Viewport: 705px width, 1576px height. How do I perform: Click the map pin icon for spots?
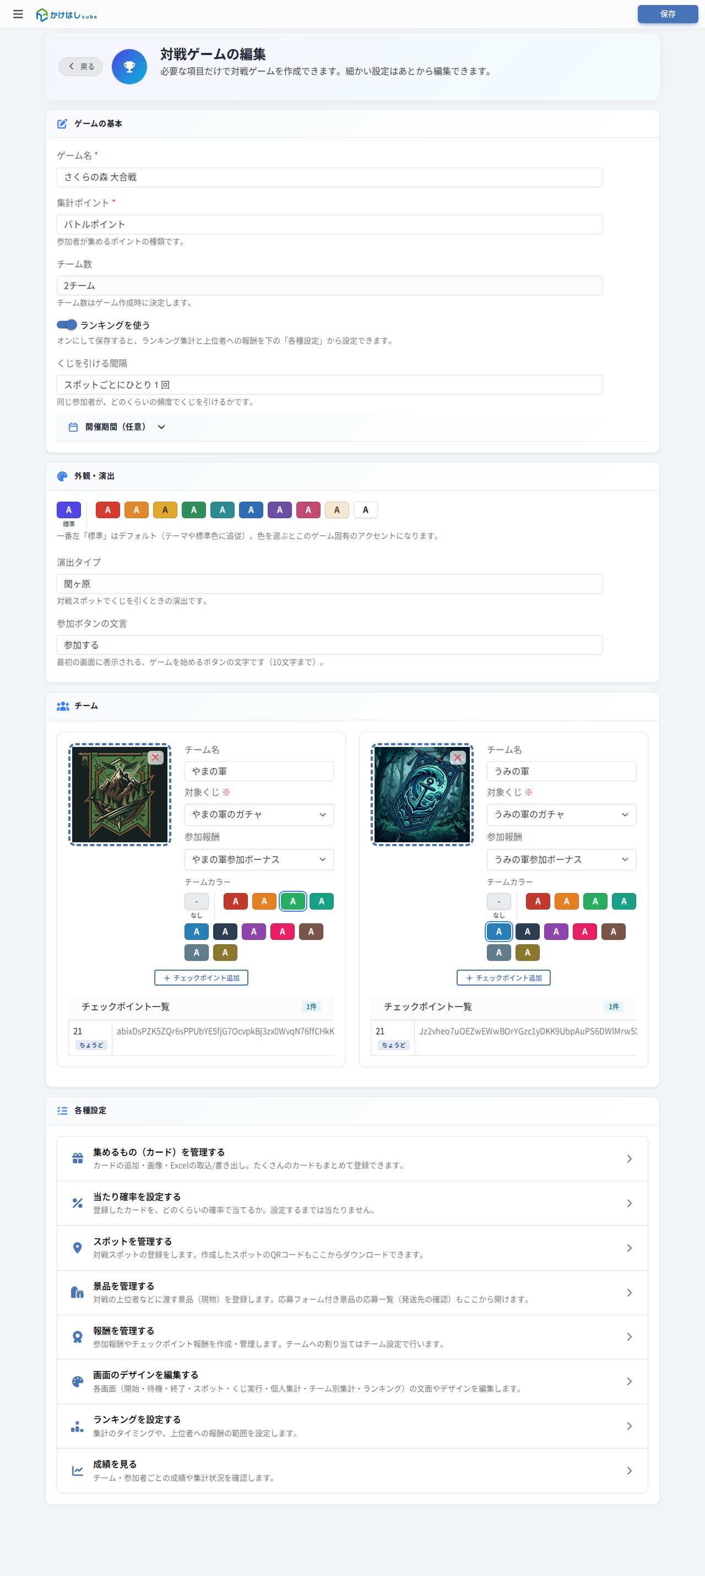tap(77, 1247)
